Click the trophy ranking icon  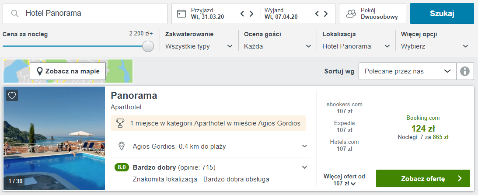(x=120, y=123)
